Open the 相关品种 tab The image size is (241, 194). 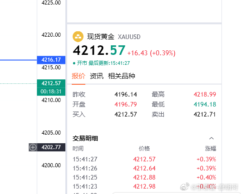pos(122,76)
